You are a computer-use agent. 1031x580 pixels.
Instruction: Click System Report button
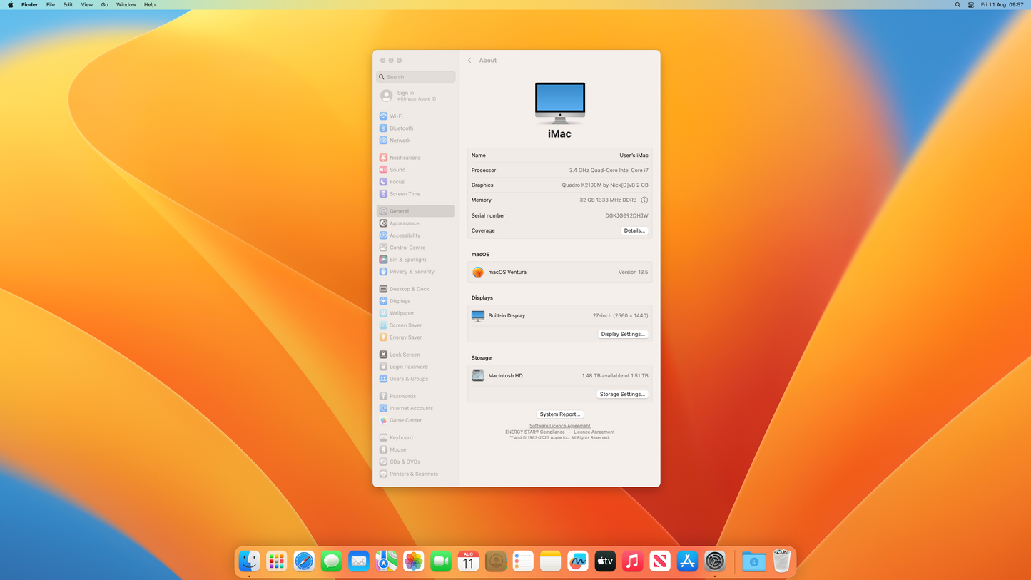(x=560, y=414)
